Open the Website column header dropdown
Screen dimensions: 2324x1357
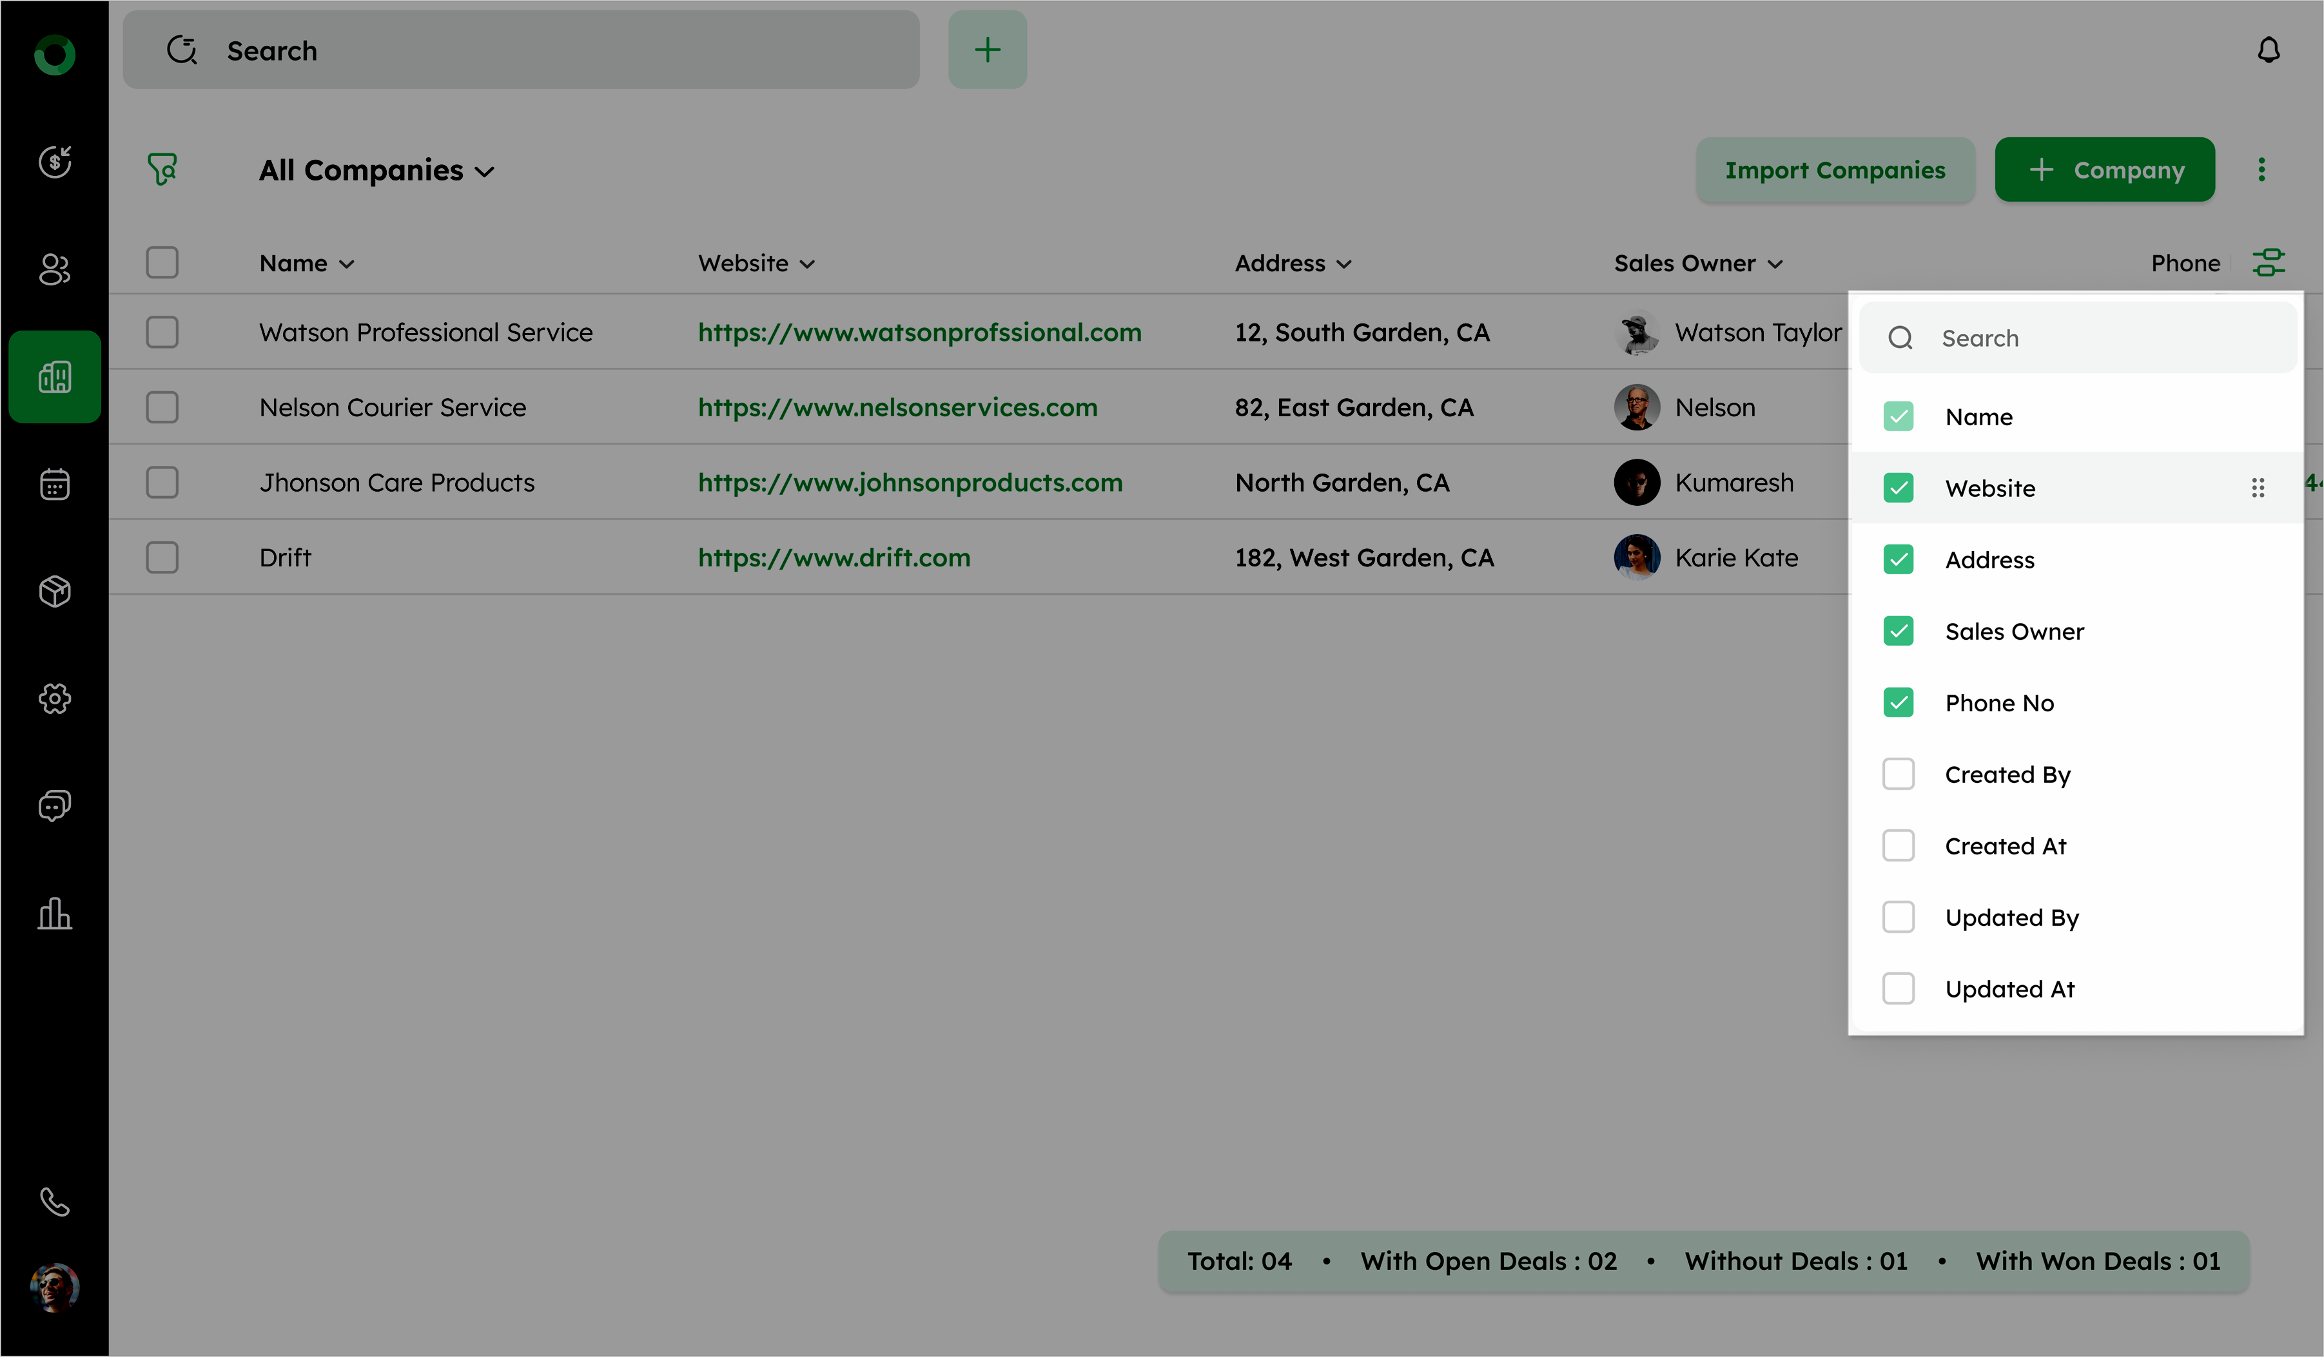[807, 265]
